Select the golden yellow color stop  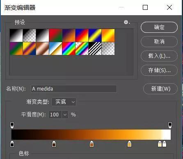[x=129, y=143]
